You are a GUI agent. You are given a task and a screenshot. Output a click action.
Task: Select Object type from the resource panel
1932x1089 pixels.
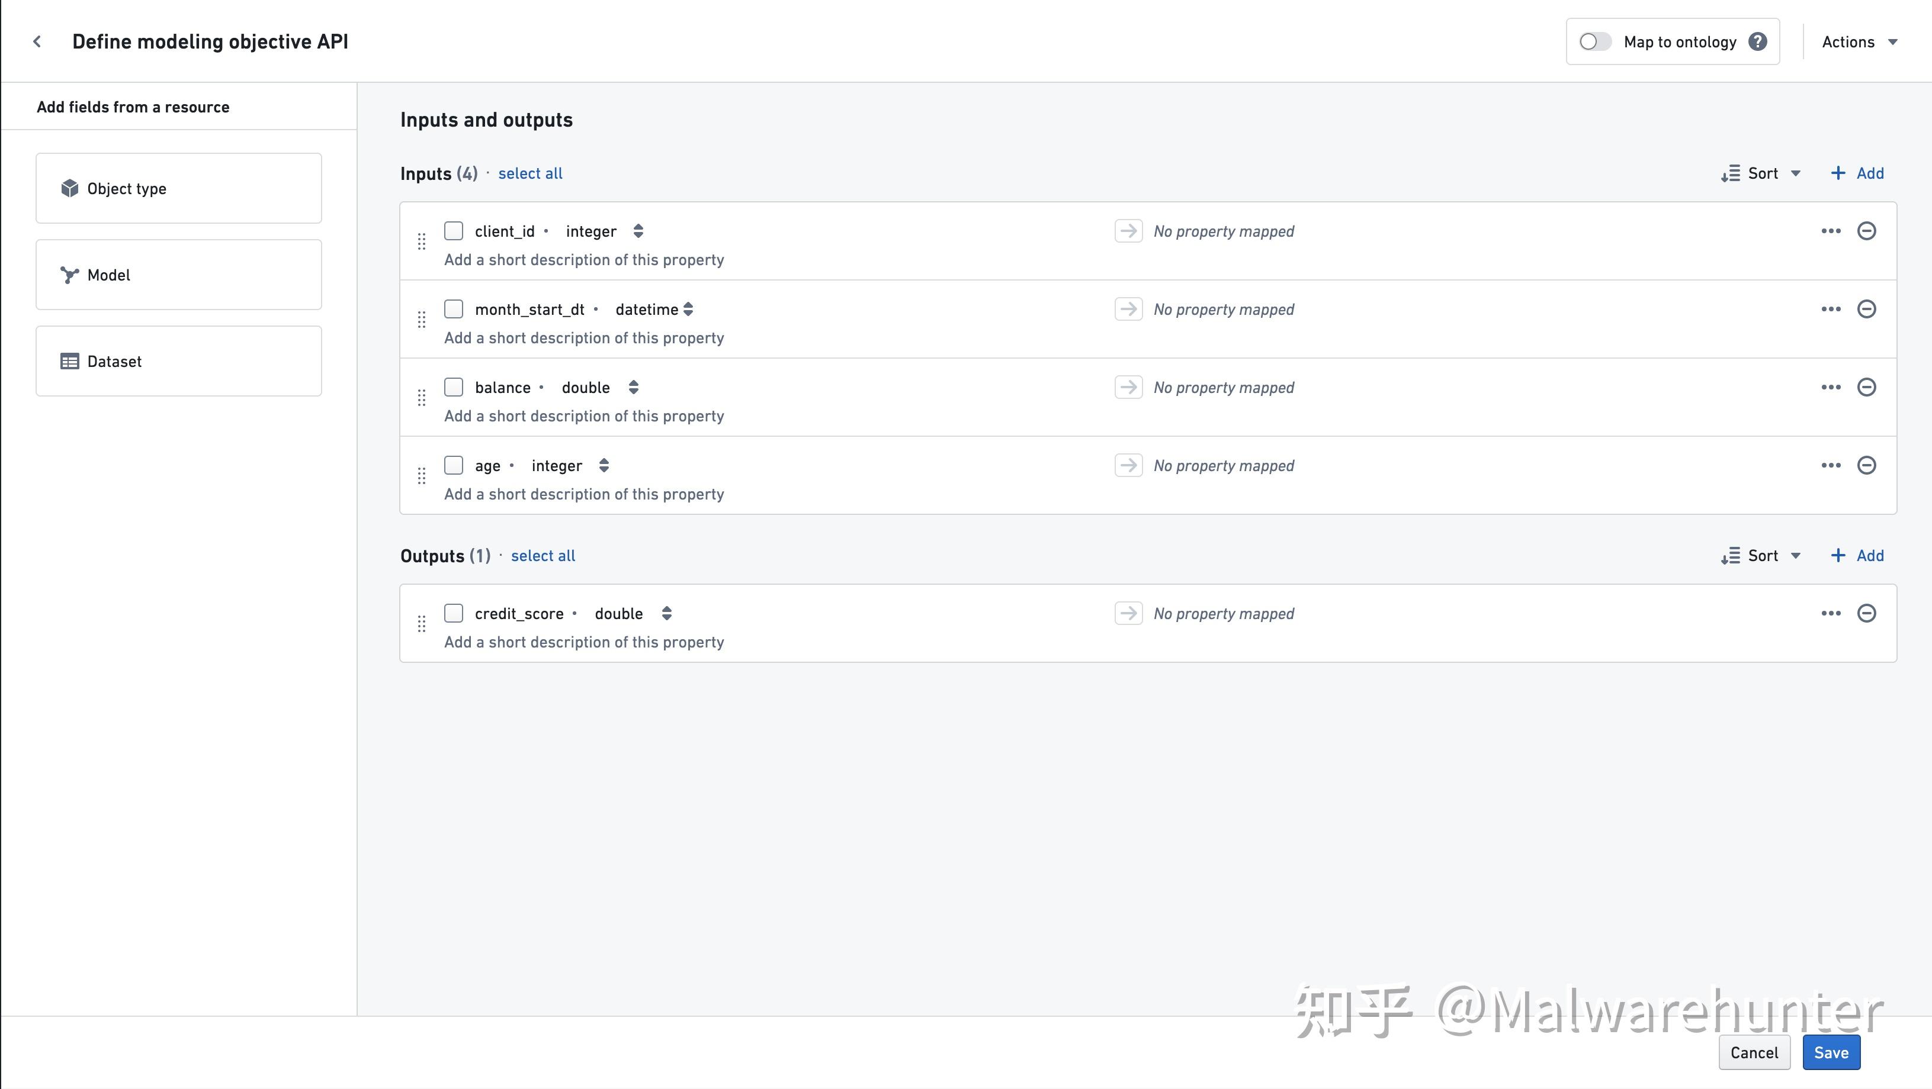tap(178, 188)
